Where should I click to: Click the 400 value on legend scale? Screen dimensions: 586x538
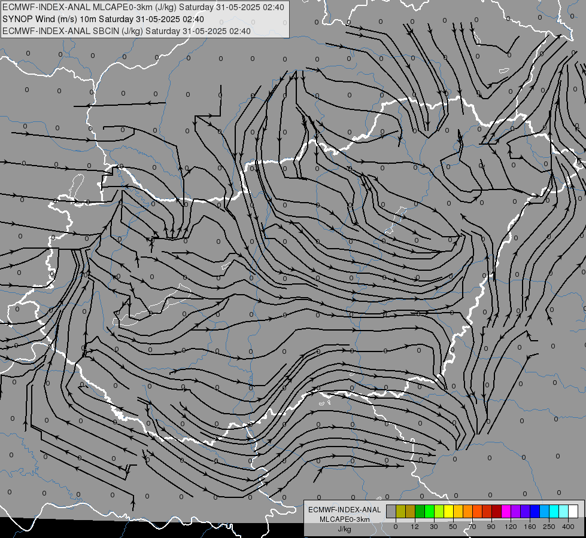click(568, 527)
